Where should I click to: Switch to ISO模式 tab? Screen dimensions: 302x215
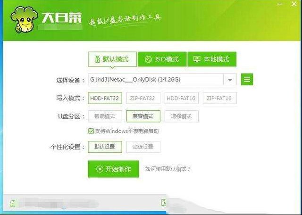point(162,59)
